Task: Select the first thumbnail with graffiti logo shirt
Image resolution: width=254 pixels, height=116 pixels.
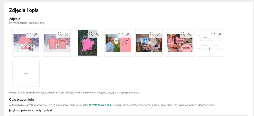Action: pos(23,46)
